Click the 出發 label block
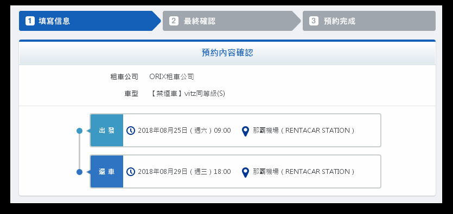The image size is (453, 214). click(x=107, y=131)
